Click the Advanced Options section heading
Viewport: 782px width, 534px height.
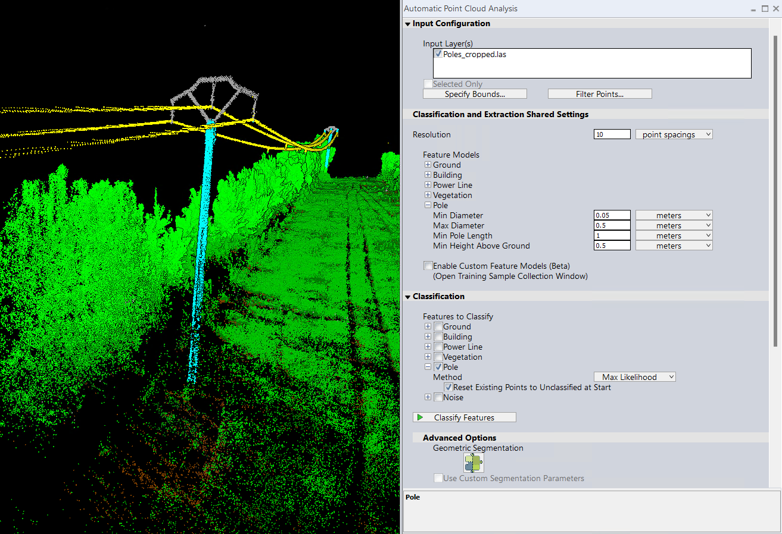(459, 438)
